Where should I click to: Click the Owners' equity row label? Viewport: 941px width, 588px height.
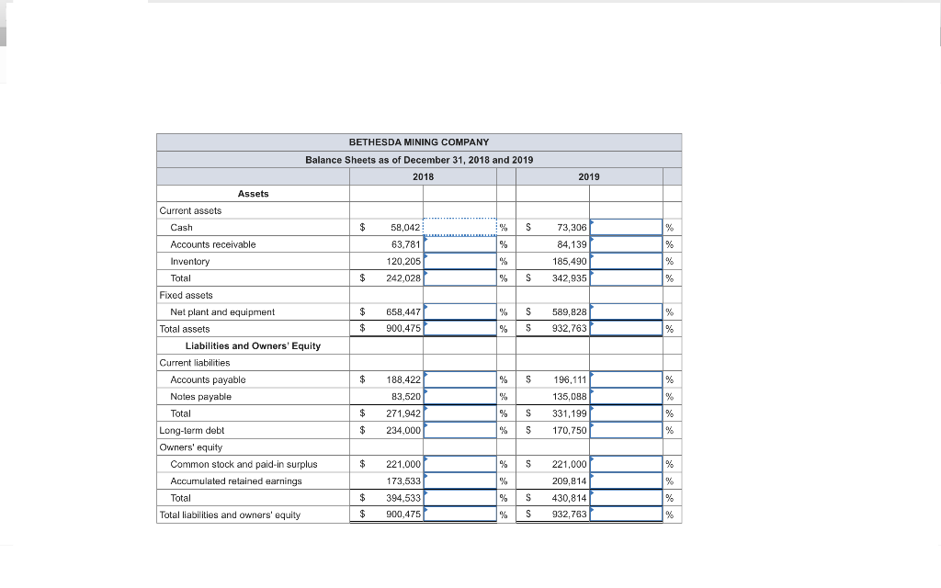(191, 447)
